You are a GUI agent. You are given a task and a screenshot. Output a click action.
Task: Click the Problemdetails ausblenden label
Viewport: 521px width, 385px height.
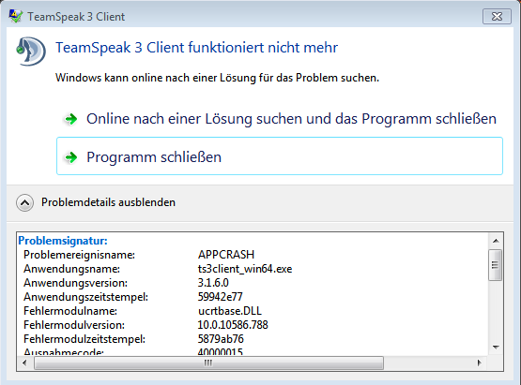coord(108,202)
